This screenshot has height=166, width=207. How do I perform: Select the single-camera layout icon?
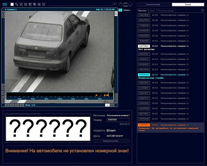click(12, 5)
